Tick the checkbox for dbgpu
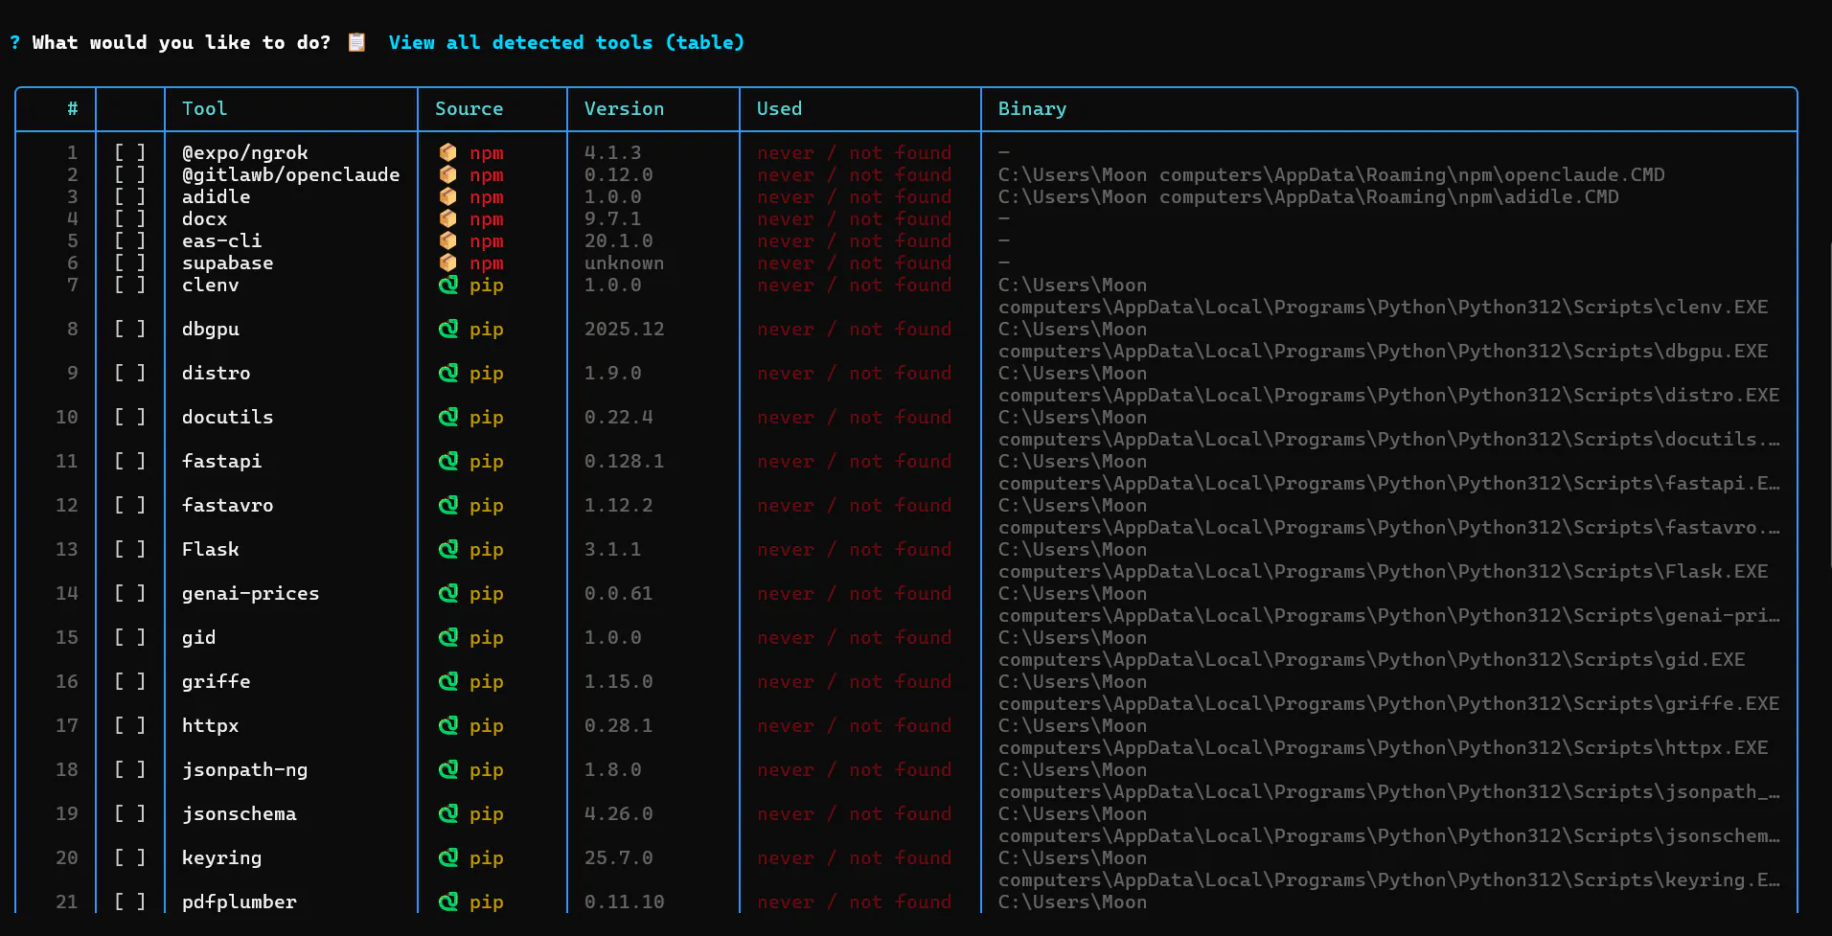This screenshot has width=1832, height=936. [x=130, y=329]
